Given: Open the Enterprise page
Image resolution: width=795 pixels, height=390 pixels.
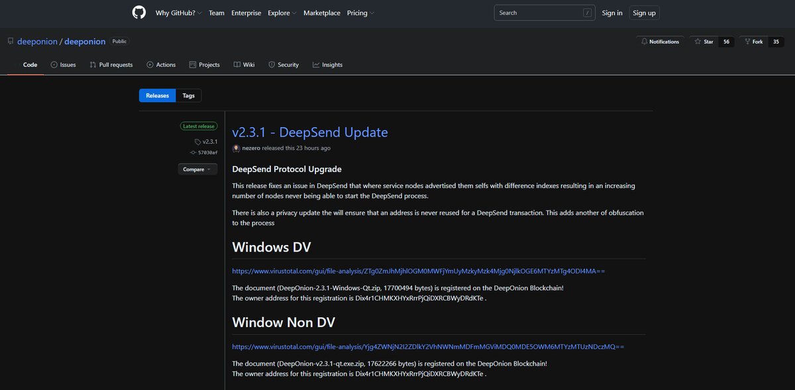Looking at the screenshot, I should pos(246,13).
